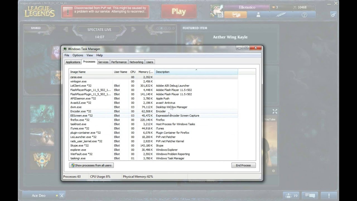Sort by User Name column header

(121, 72)
